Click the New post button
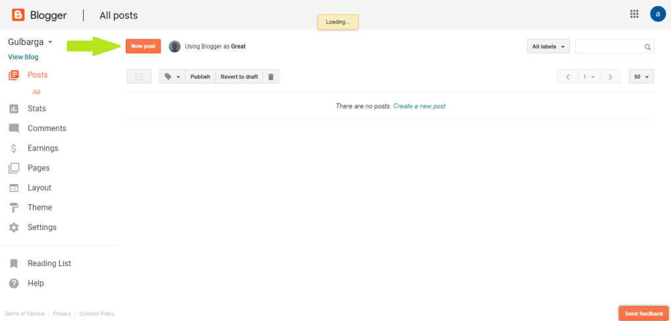 143,47
